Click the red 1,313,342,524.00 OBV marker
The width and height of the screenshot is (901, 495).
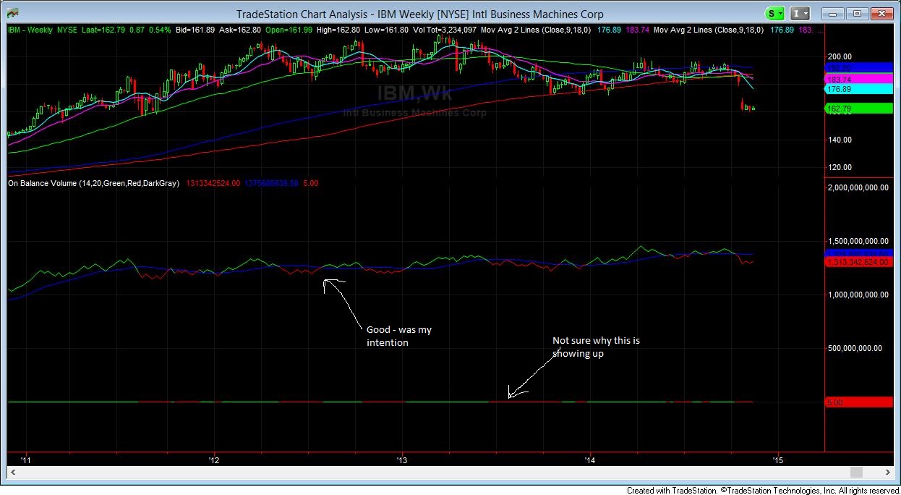[859, 262]
